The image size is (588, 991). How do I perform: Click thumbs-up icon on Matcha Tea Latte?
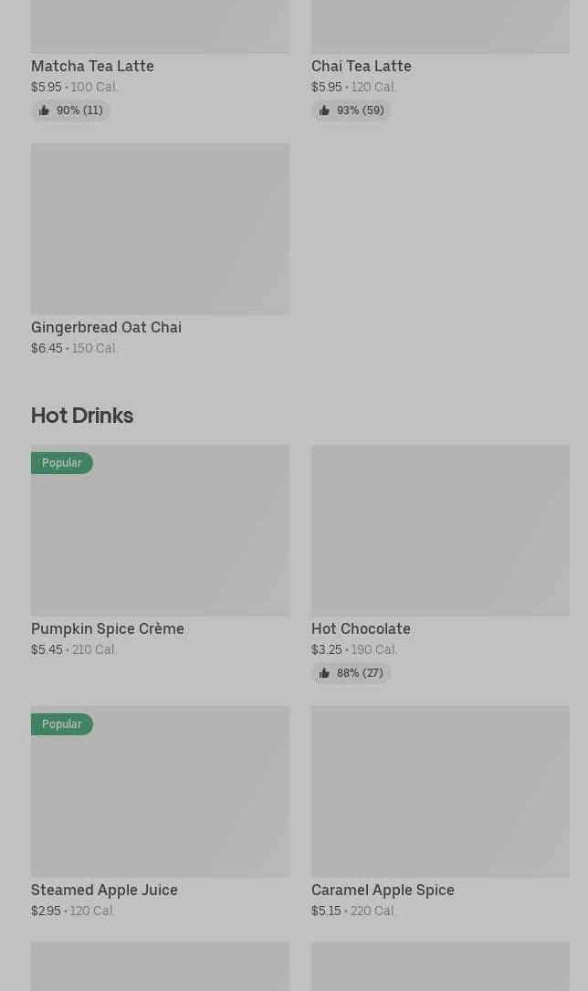pyautogui.click(x=44, y=111)
